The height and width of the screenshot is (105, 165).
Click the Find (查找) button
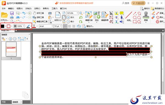(x=145, y=9)
